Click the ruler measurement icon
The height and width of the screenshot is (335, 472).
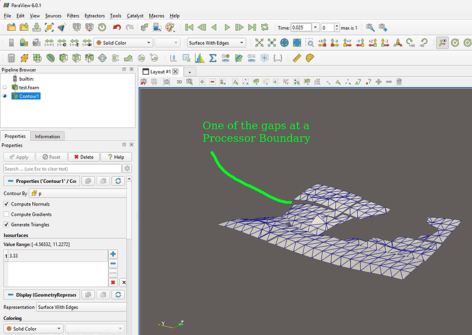(297, 58)
